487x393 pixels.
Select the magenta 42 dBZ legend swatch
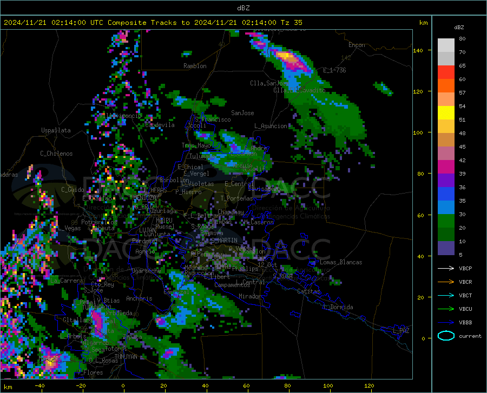(x=446, y=167)
